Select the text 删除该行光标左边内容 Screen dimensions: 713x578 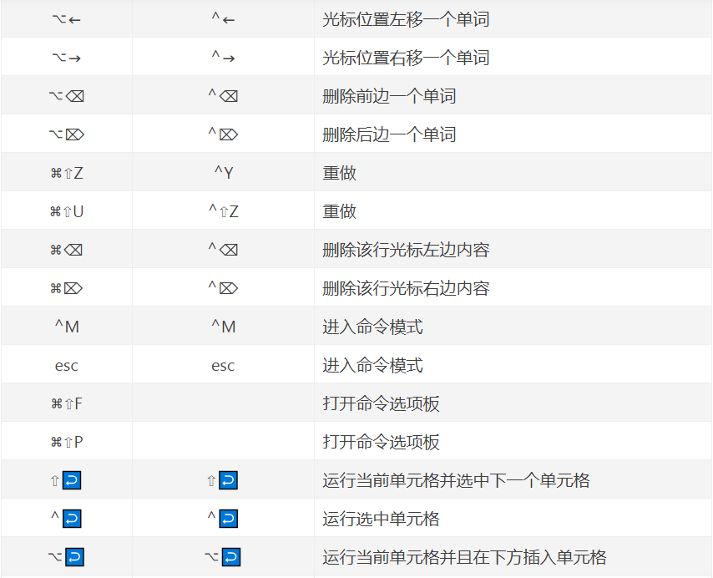pyautogui.click(x=406, y=250)
